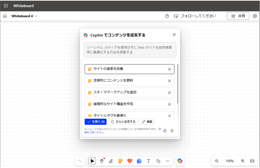Close the Copilot suggestion dialog

pos(174,35)
